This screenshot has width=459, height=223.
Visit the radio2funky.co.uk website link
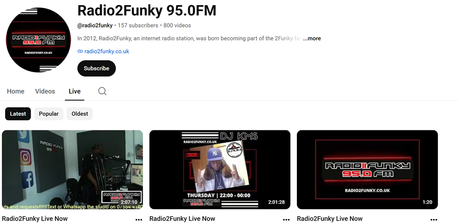coord(106,51)
